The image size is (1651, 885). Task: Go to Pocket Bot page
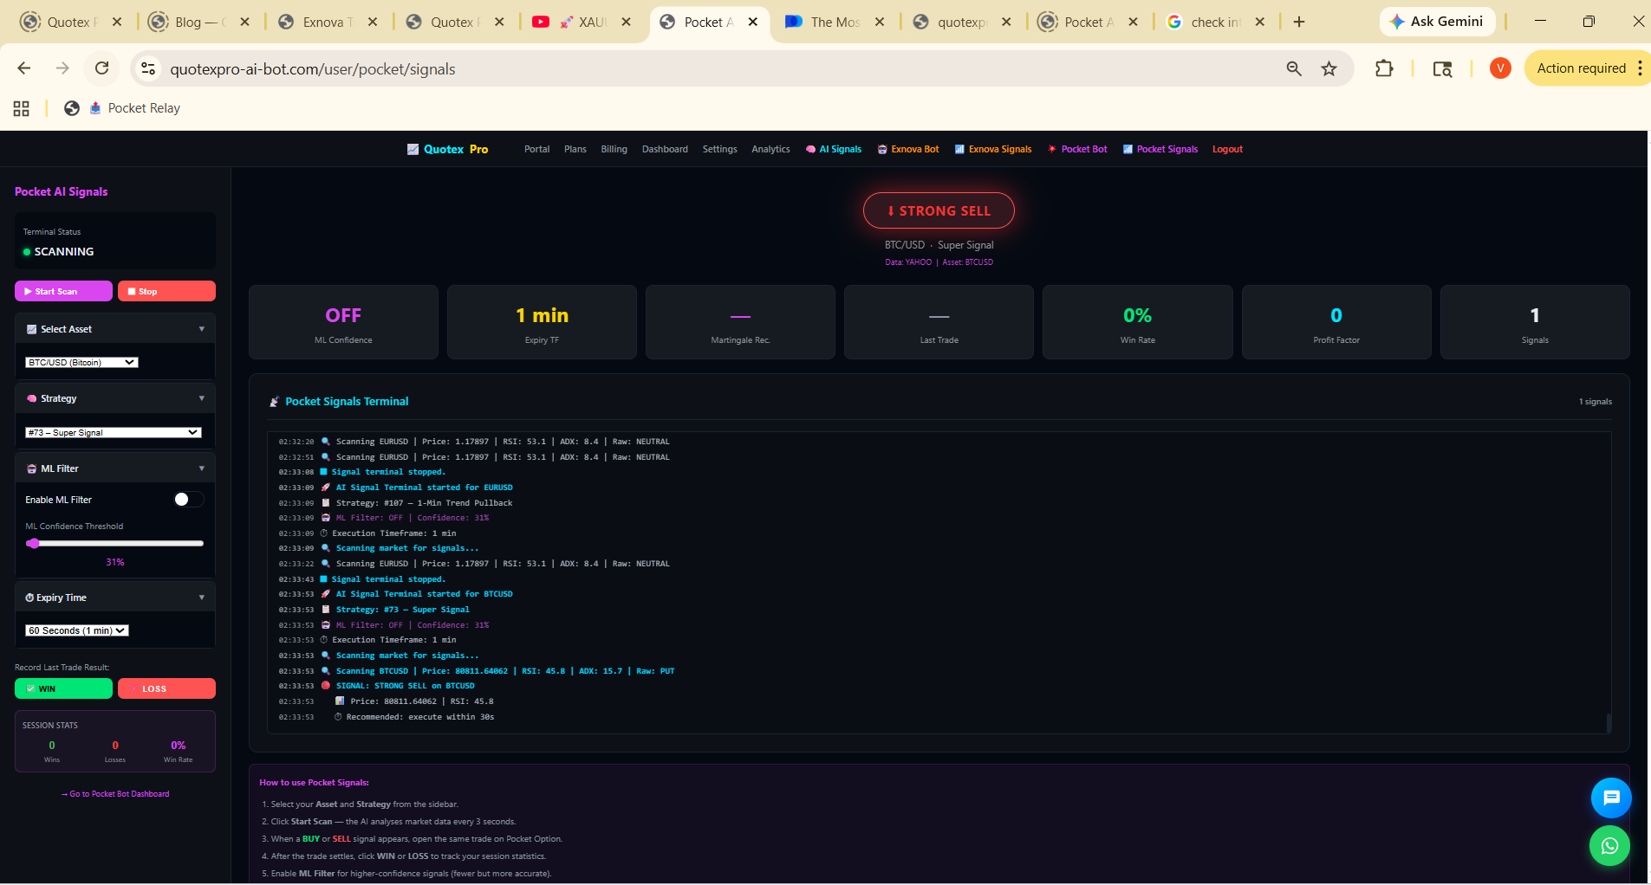click(x=1077, y=149)
